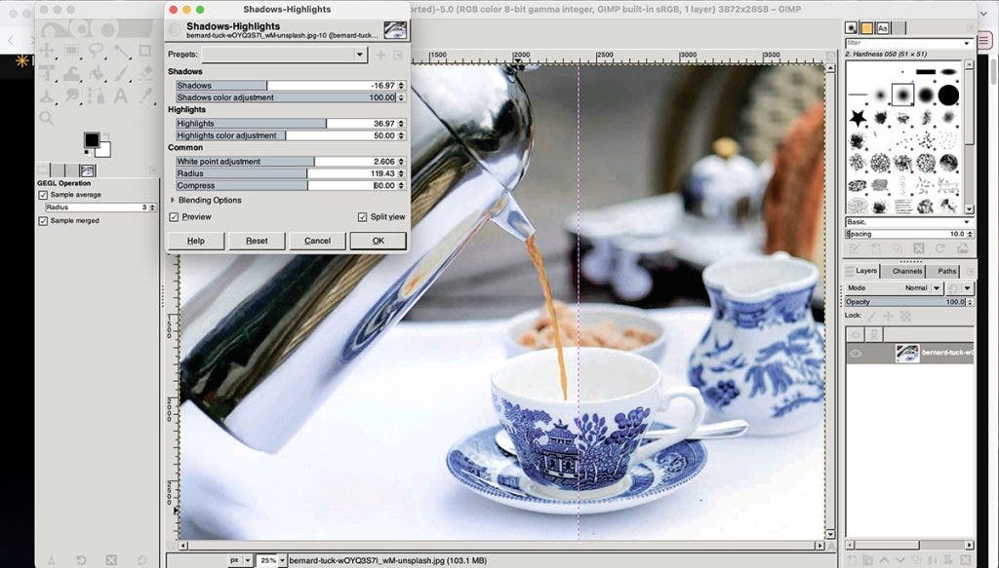This screenshot has height=568, width=999.
Task: Select the solid black round brush thumbnail
Action: [948, 95]
